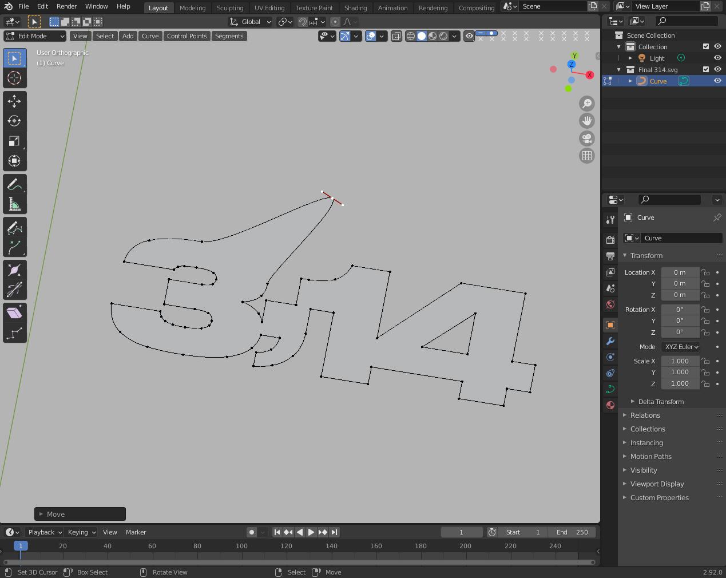Hide the Collection in outliner
726x578 pixels.
[717, 46]
